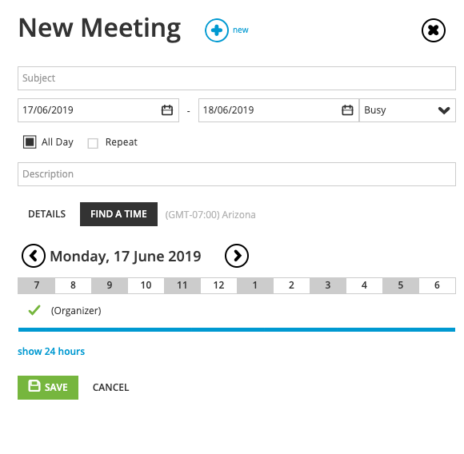Select the FIND A TIME tab

click(118, 214)
